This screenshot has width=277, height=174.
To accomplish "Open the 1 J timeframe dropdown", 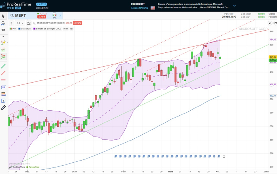I will [x=20, y=23].
